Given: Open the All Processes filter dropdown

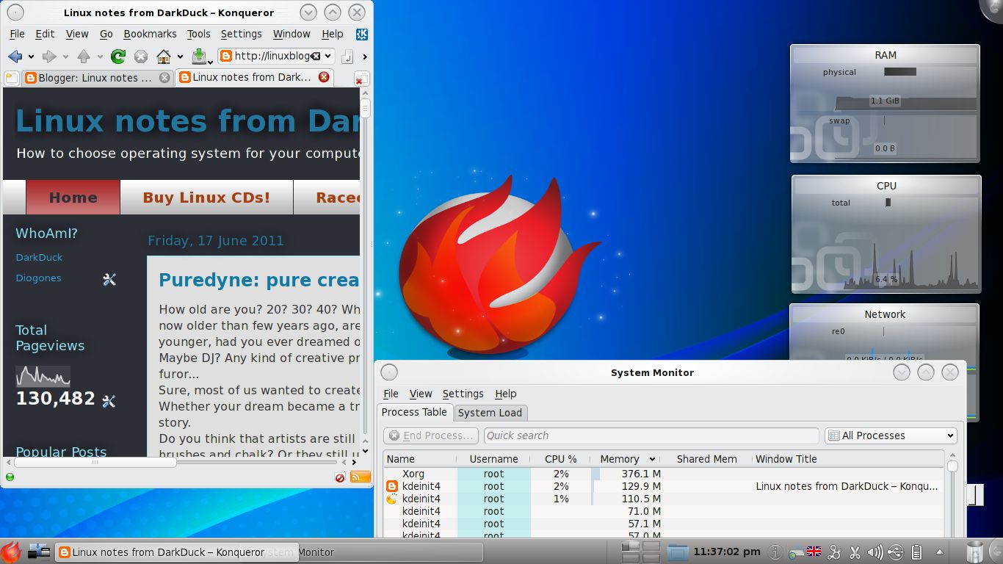Looking at the screenshot, I should tap(890, 435).
